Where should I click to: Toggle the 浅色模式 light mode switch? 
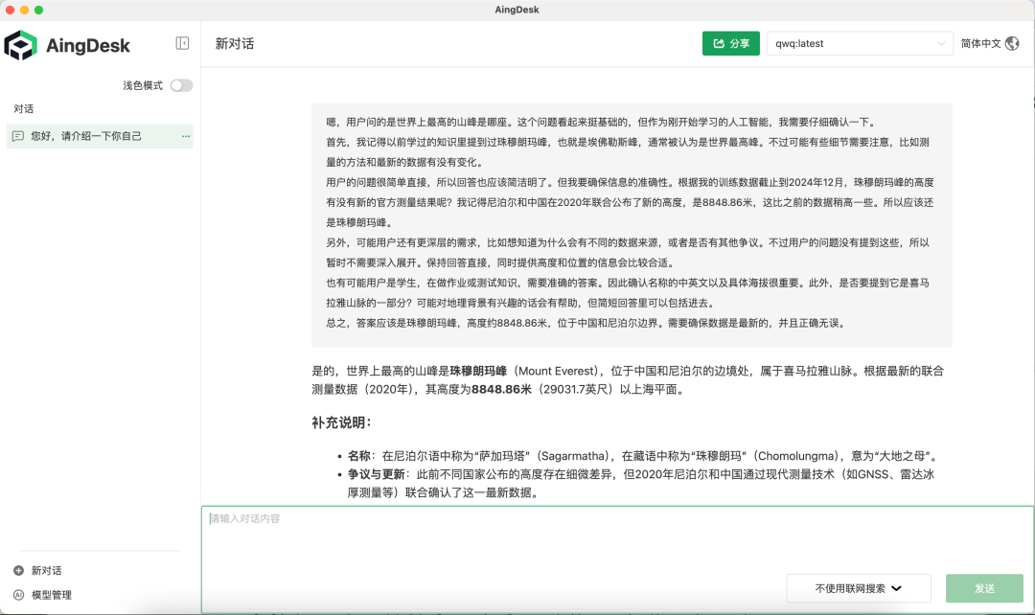(x=181, y=85)
